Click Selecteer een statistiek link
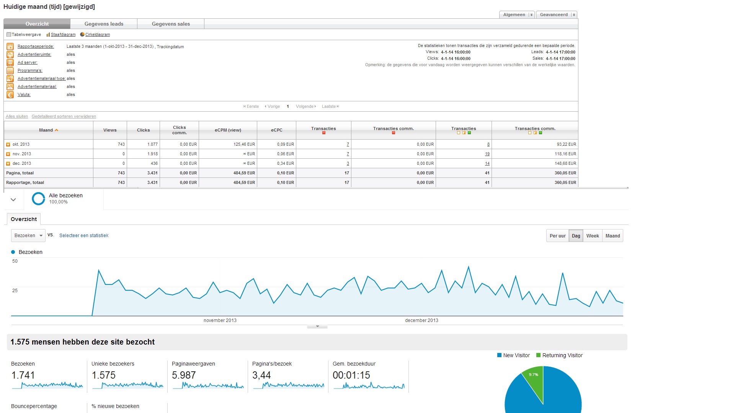 click(84, 236)
